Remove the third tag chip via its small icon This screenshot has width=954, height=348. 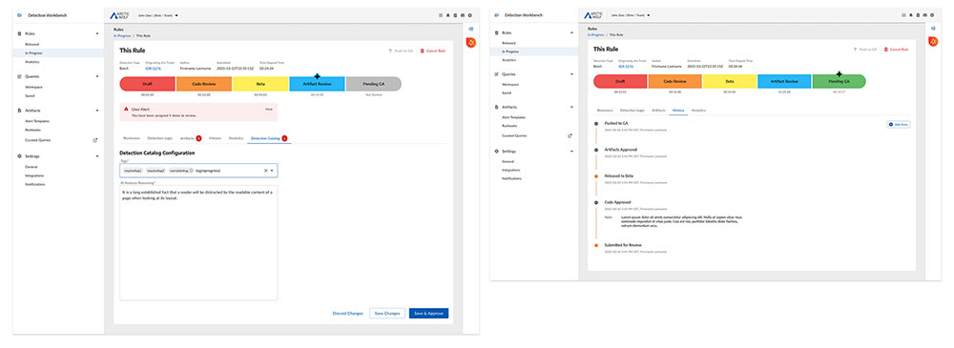point(191,171)
